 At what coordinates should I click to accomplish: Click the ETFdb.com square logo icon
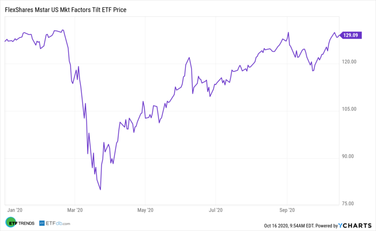tap(44, 223)
